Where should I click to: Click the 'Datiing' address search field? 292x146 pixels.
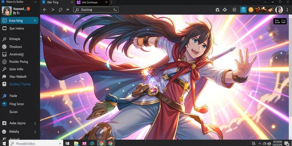click(96, 10)
